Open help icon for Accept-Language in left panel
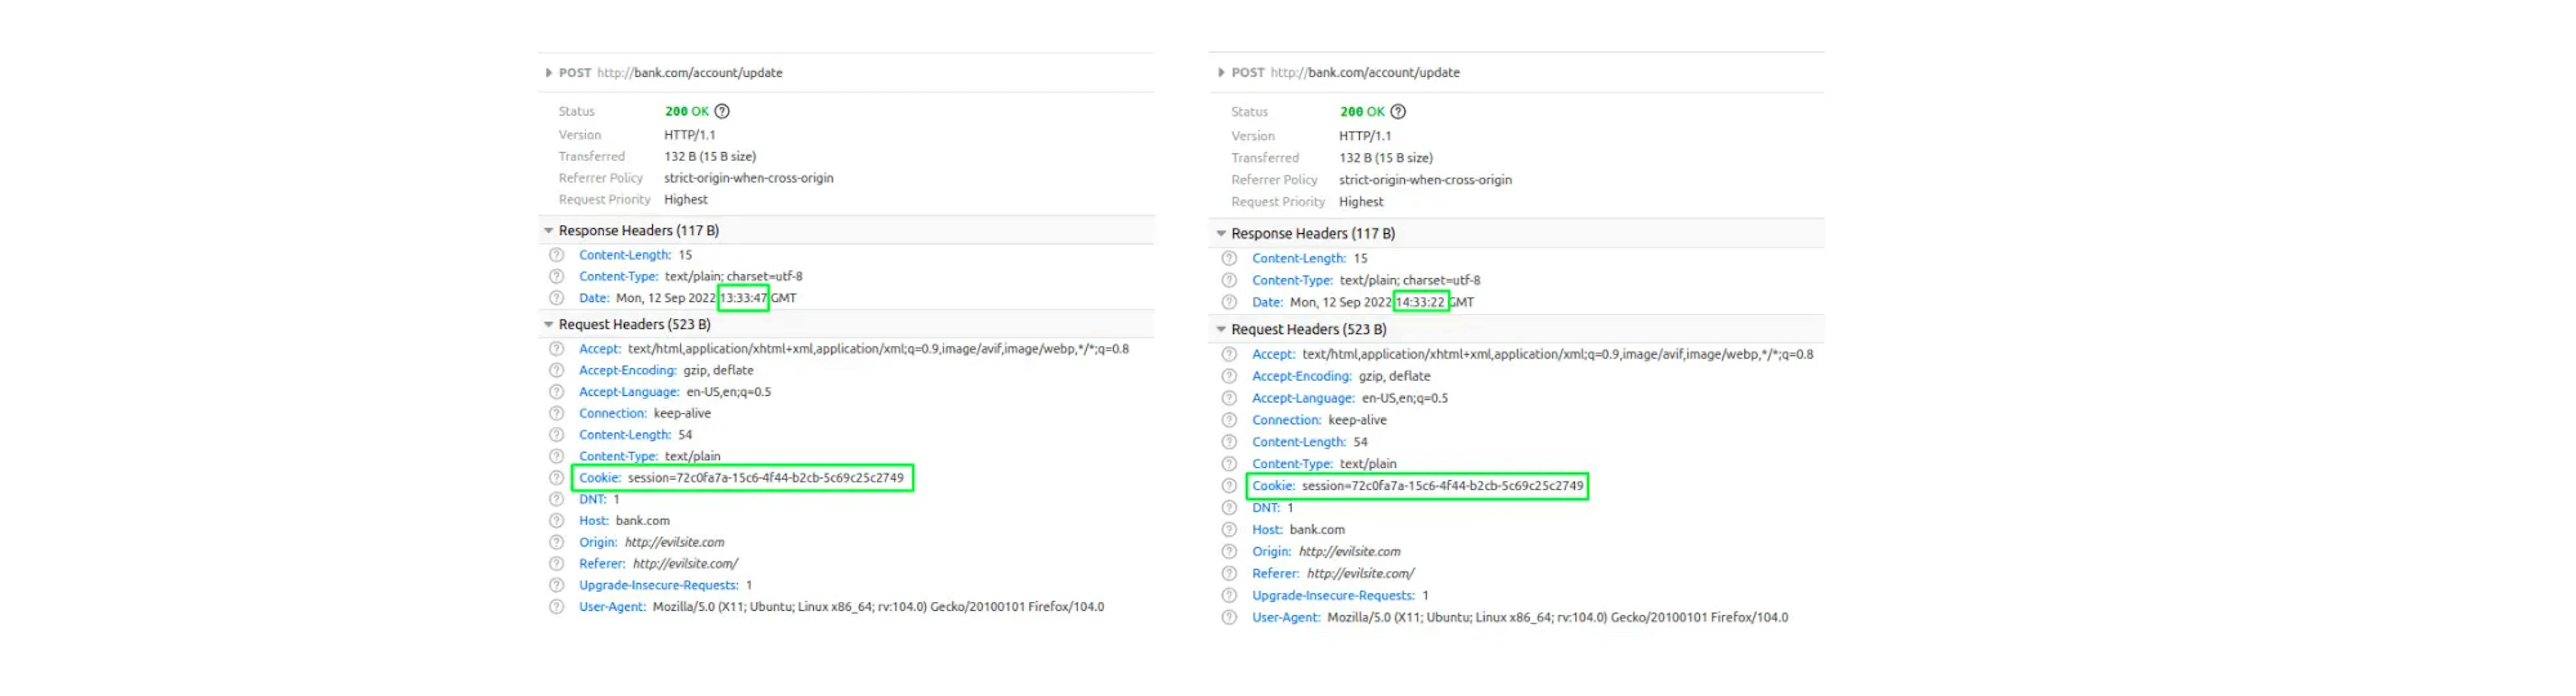 point(557,392)
